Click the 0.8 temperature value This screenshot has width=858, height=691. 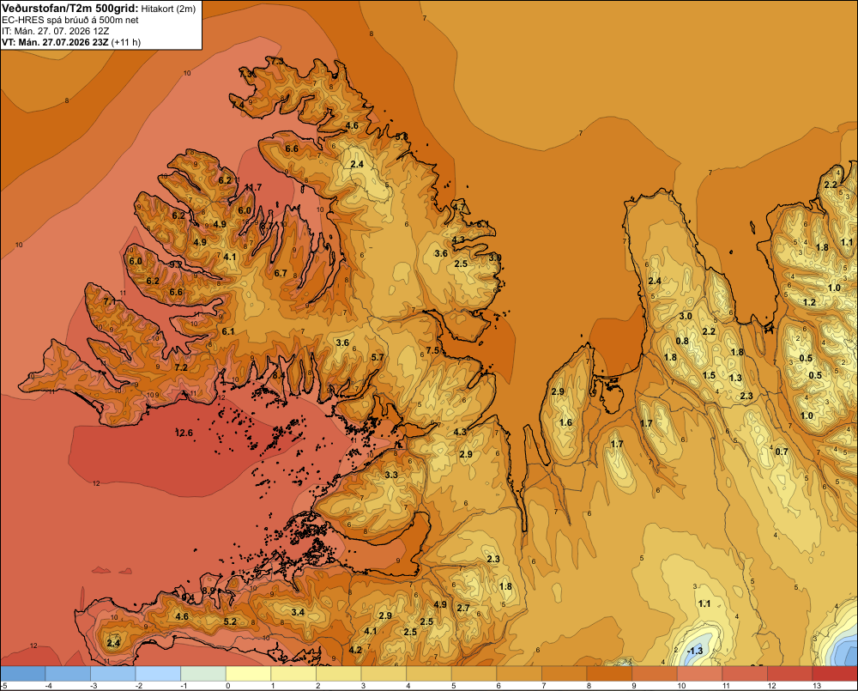682,341
